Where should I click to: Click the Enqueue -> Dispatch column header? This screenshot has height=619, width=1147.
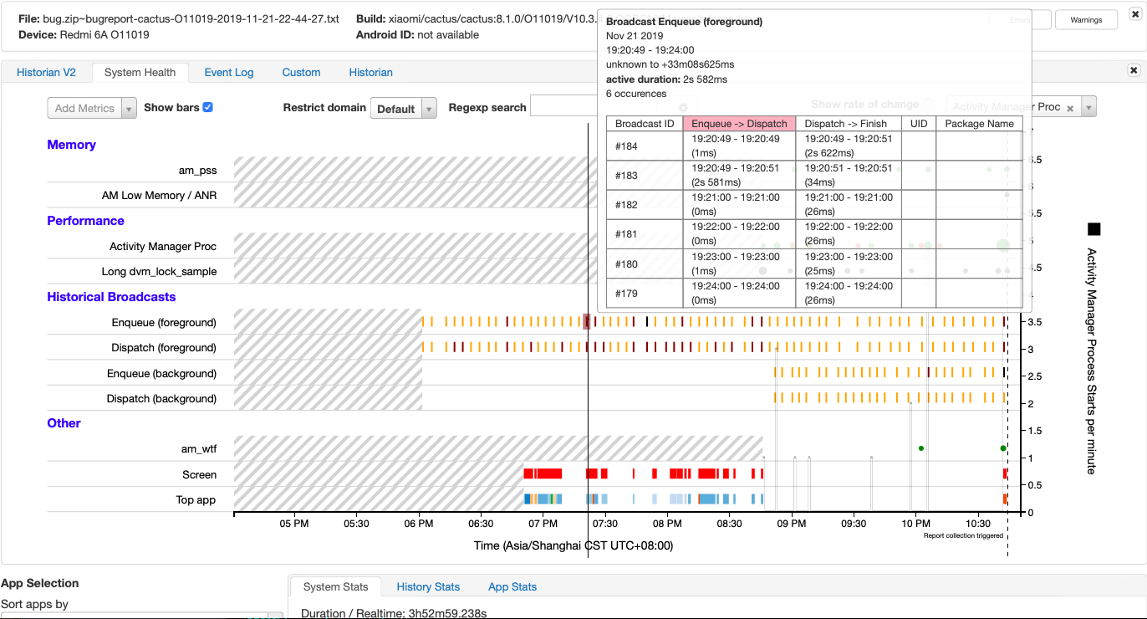pos(739,124)
